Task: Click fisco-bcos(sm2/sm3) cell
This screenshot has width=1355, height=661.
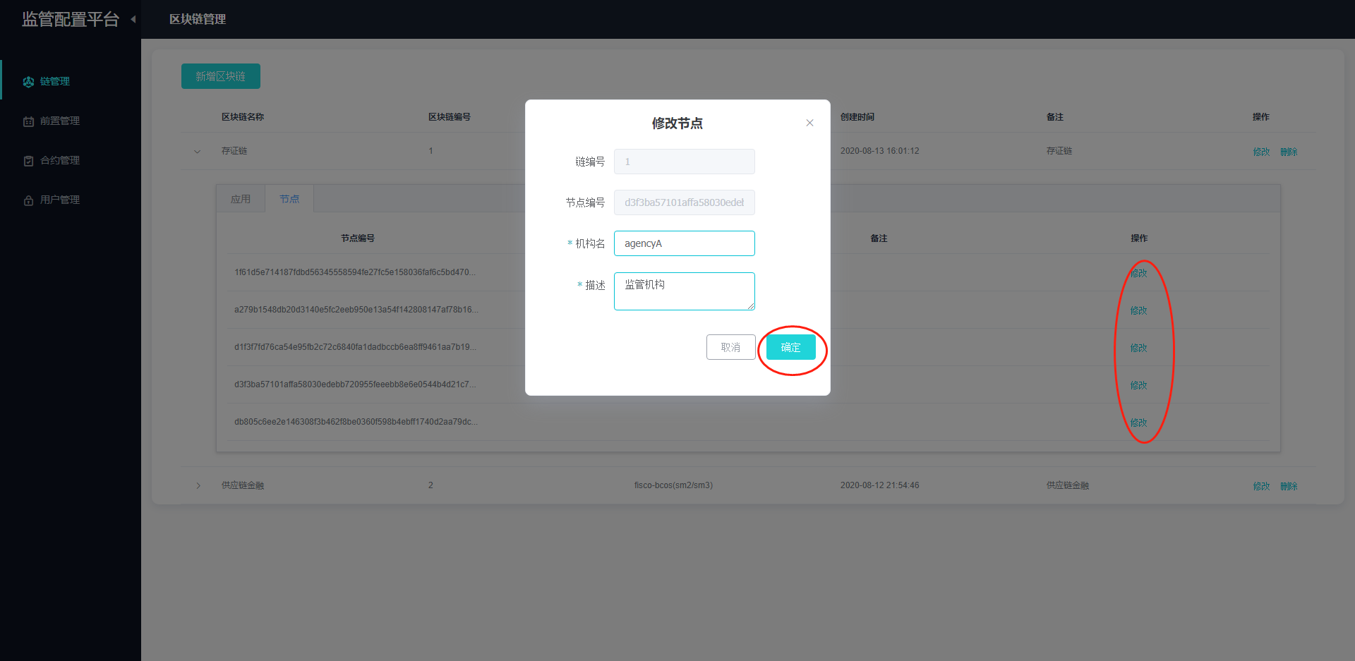Action: pos(673,485)
